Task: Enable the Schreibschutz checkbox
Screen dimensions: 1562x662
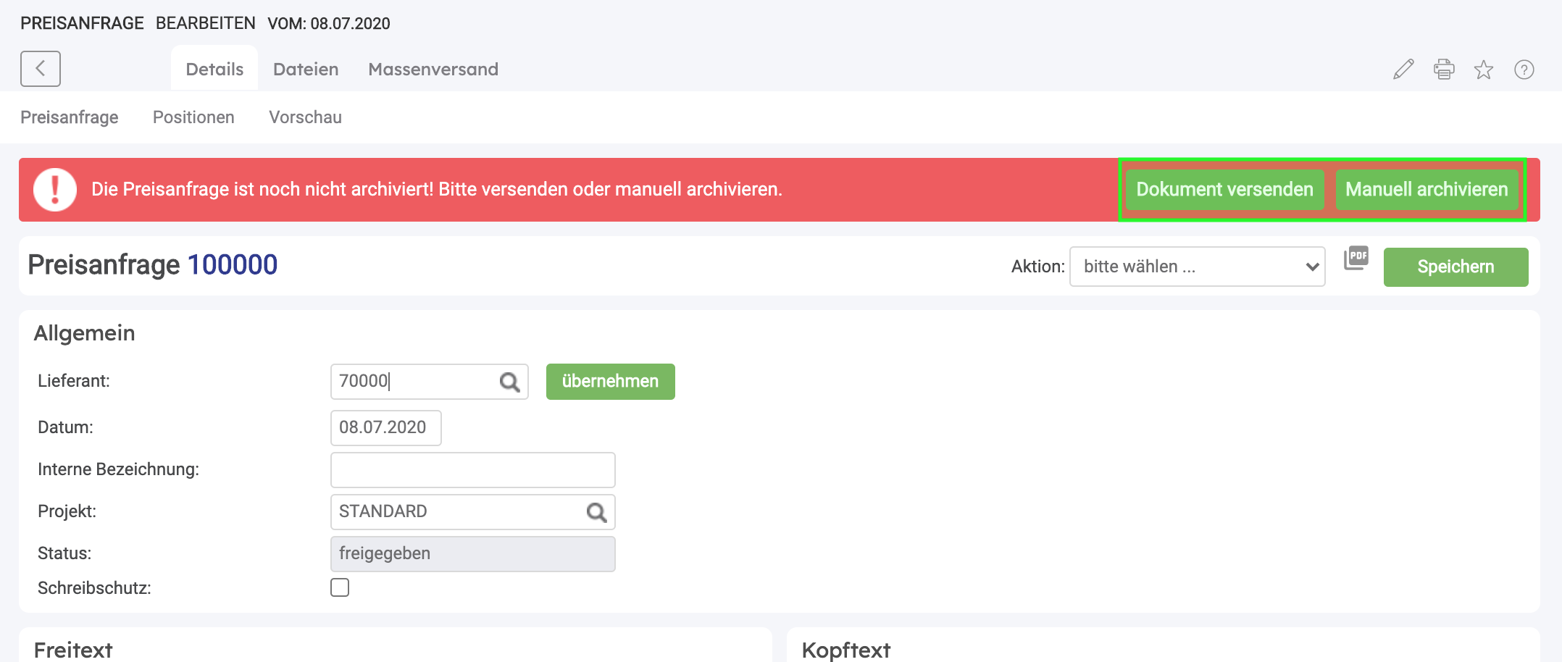Action: [x=340, y=587]
